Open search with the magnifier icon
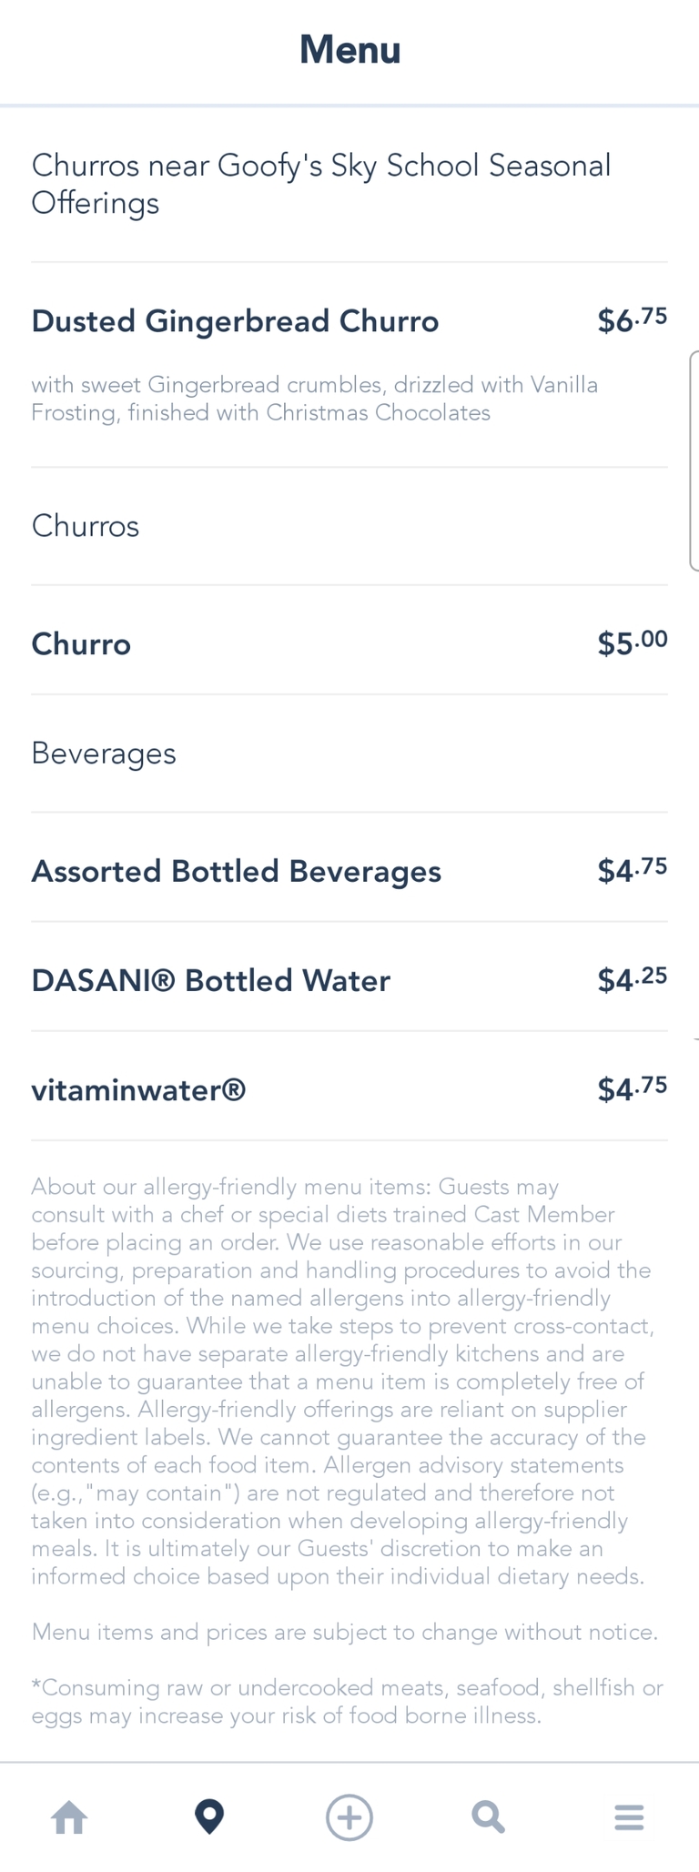Image resolution: width=699 pixels, height=1872 pixels. 489,1817
